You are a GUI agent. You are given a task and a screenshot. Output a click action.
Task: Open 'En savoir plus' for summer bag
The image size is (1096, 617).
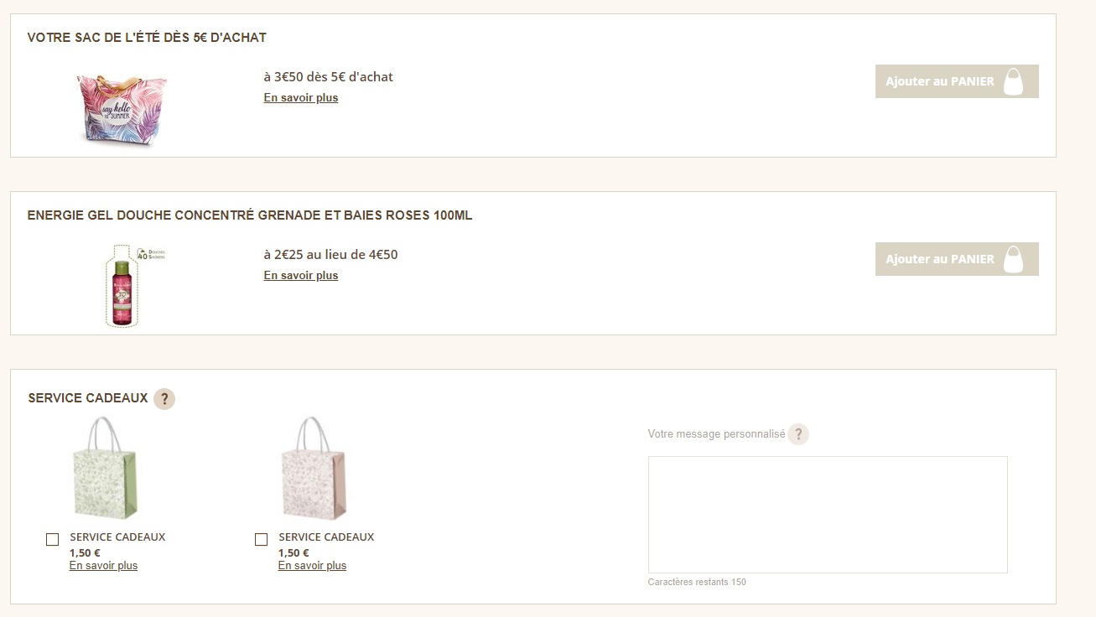(x=301, y=98)
